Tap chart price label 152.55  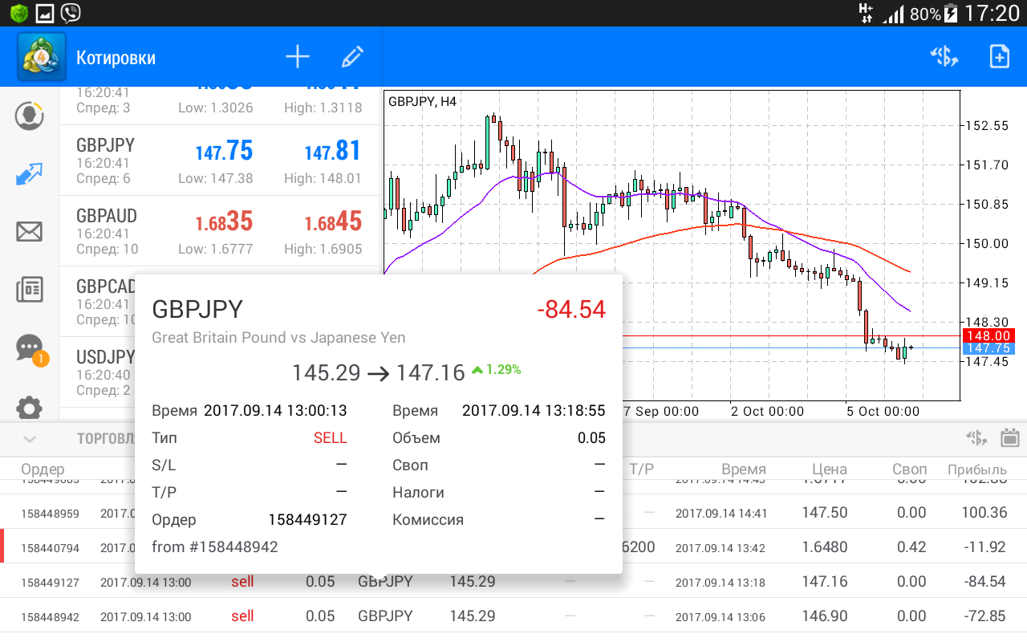click(988, 125)
